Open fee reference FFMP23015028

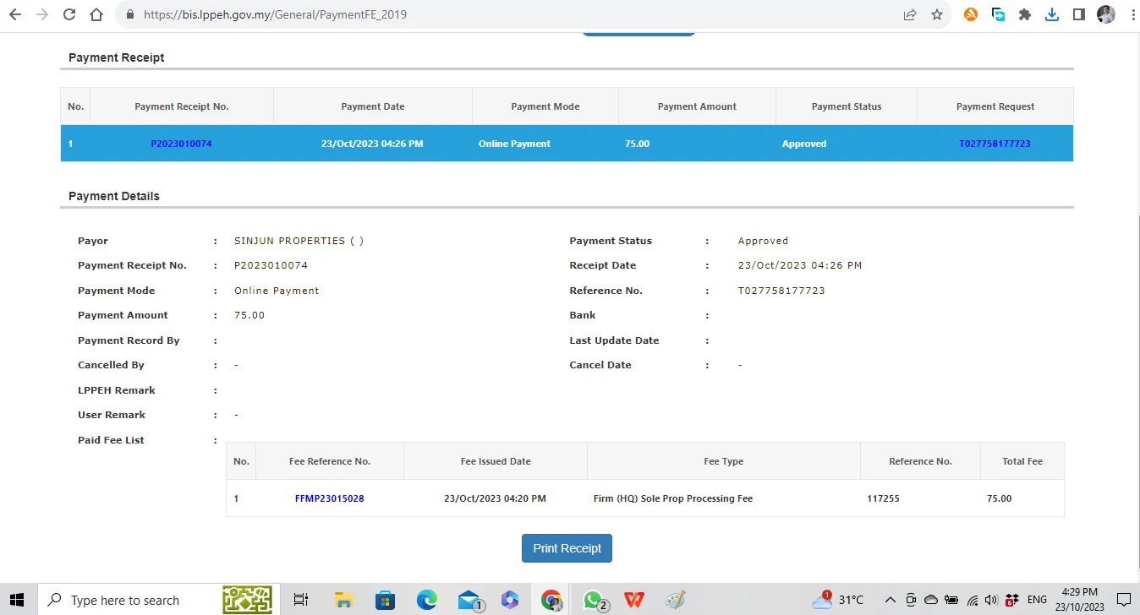coord(329,498)
